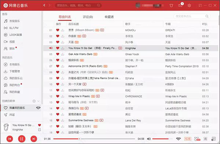Toggle heartbeat play mode in bottom bar
The height and width of the screenshot is (144, 220).
[x=178, y=139]
